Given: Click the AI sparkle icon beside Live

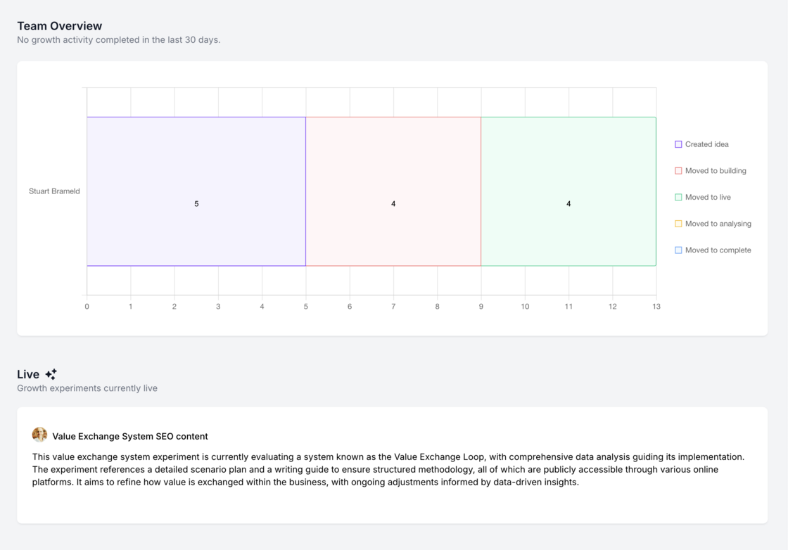Looking at the screenshot, I should (51, 374).
